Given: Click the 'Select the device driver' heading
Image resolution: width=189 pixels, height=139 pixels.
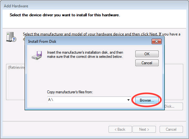Looking at the screenshot, I should coord(65,15).
